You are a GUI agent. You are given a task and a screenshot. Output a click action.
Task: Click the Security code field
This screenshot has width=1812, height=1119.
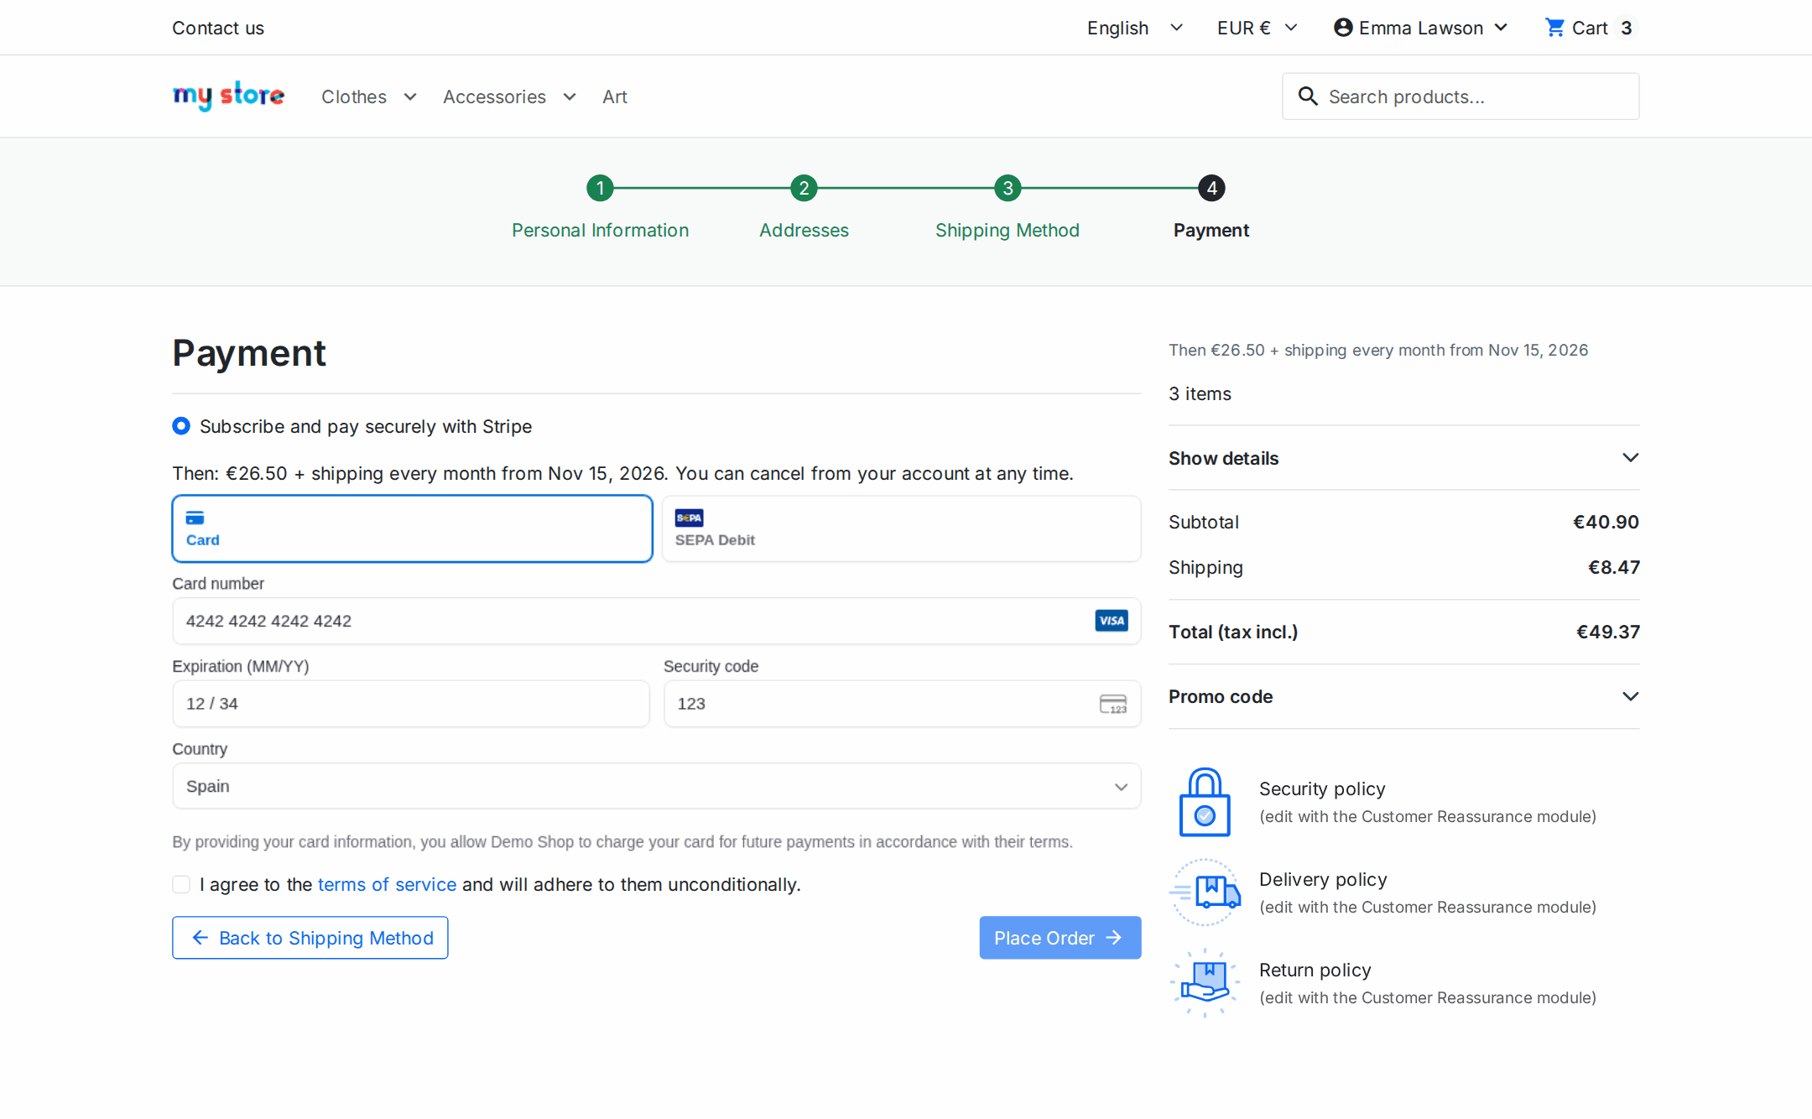903,704
